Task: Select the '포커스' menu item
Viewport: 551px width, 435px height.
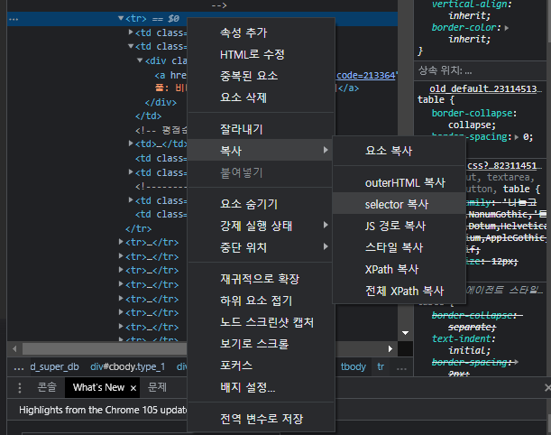Action: pos(261,366)
